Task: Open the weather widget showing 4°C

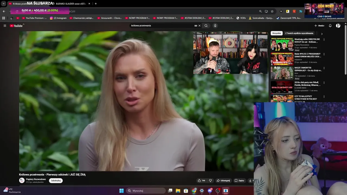Action: point(12,191)
